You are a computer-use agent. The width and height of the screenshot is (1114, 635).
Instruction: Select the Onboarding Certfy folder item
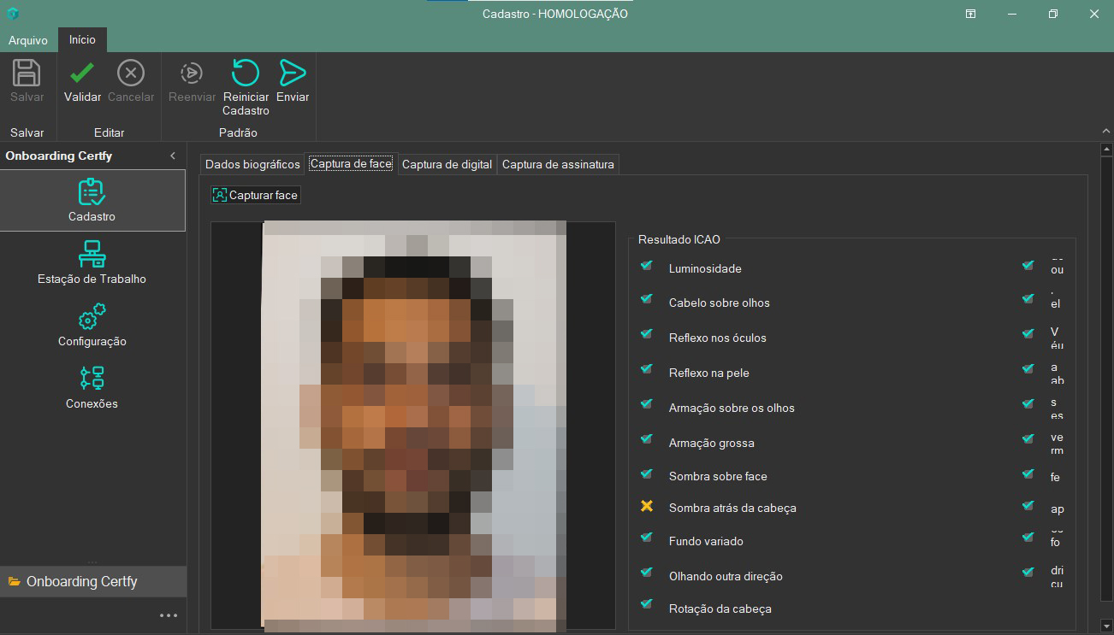pos(82,581)
